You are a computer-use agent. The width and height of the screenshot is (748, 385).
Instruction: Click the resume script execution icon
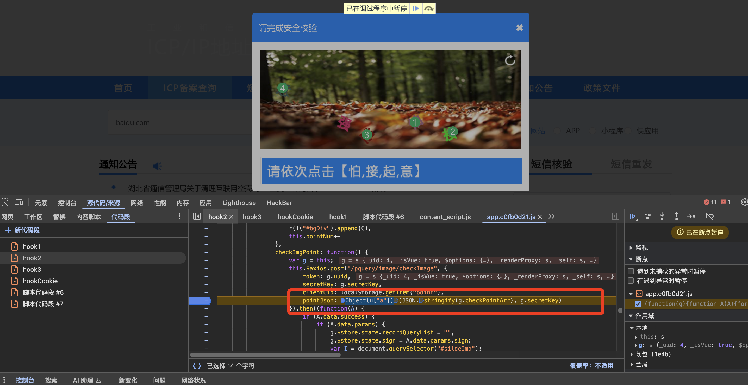633,217
